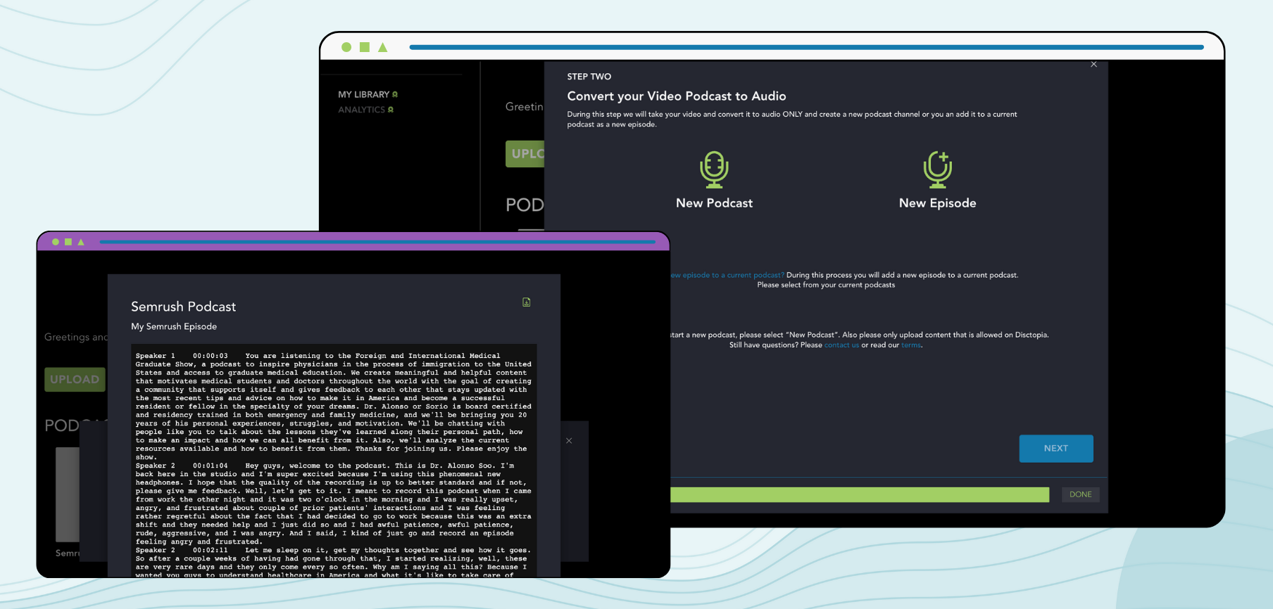Close the dialog behind the transcript panel
Viewport: 1273px width, 609px height.
(x=569, y=441)
